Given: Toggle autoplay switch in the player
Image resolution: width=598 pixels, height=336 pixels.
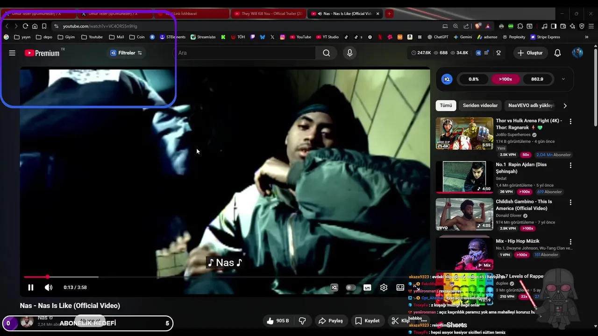Looking at the screenshot, I should (350, 287).
